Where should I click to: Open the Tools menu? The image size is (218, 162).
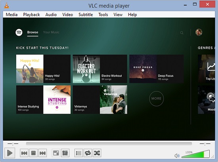103,15
